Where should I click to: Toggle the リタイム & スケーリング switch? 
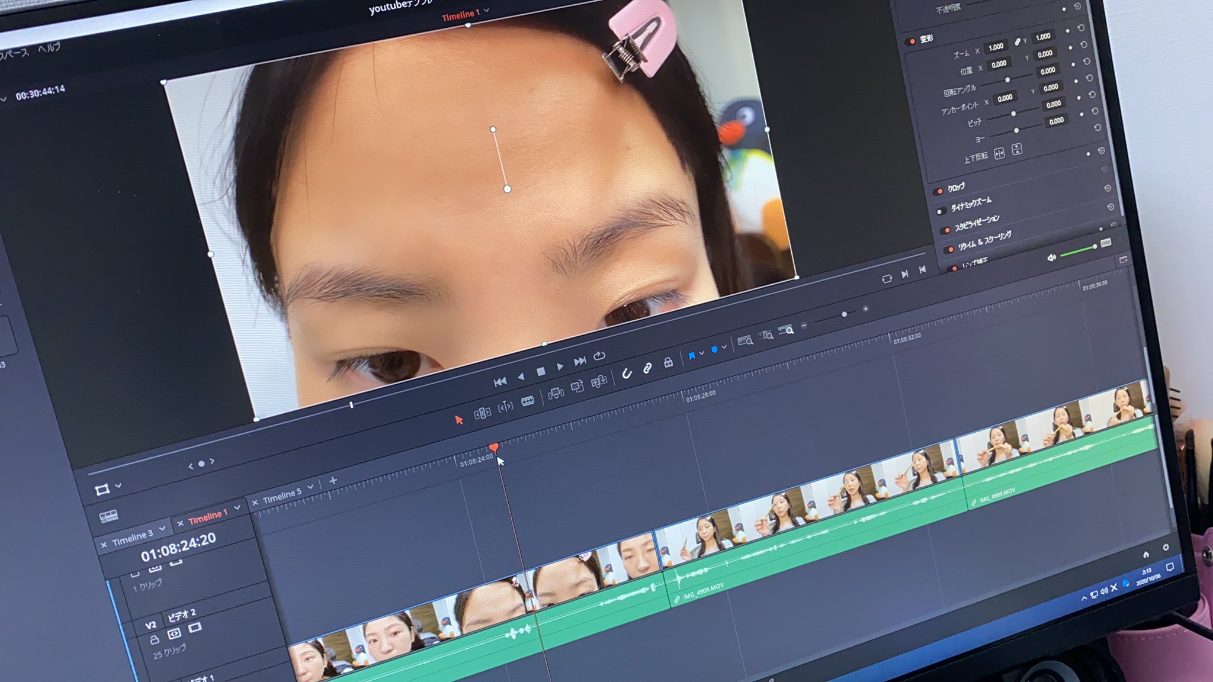point(950,249)
